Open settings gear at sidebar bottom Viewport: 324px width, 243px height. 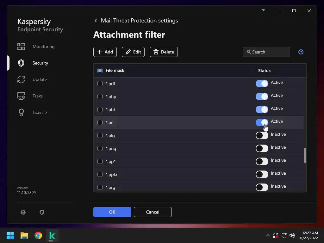click(x=23, y=212)
